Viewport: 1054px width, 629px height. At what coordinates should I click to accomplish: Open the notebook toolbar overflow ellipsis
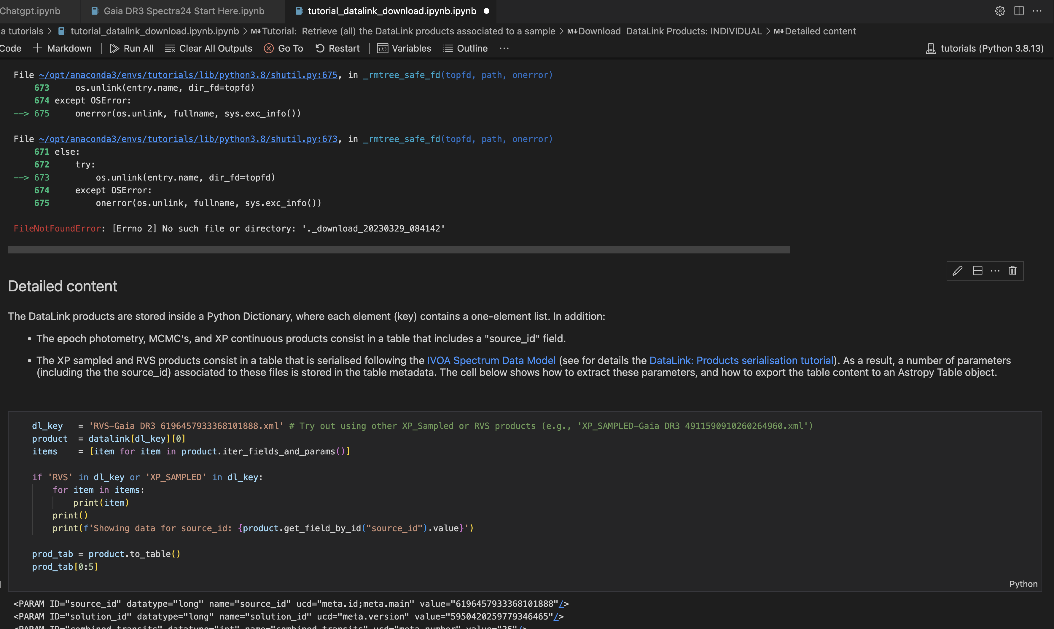504,48
